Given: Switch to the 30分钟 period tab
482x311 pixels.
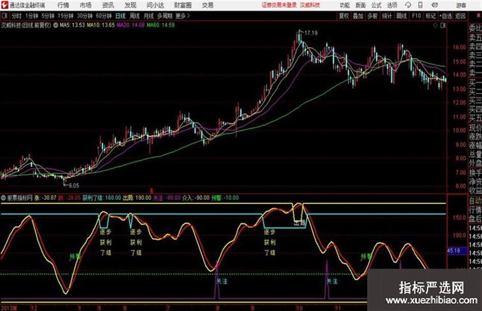Looking at the screenshot, I should tap(85, 16).
